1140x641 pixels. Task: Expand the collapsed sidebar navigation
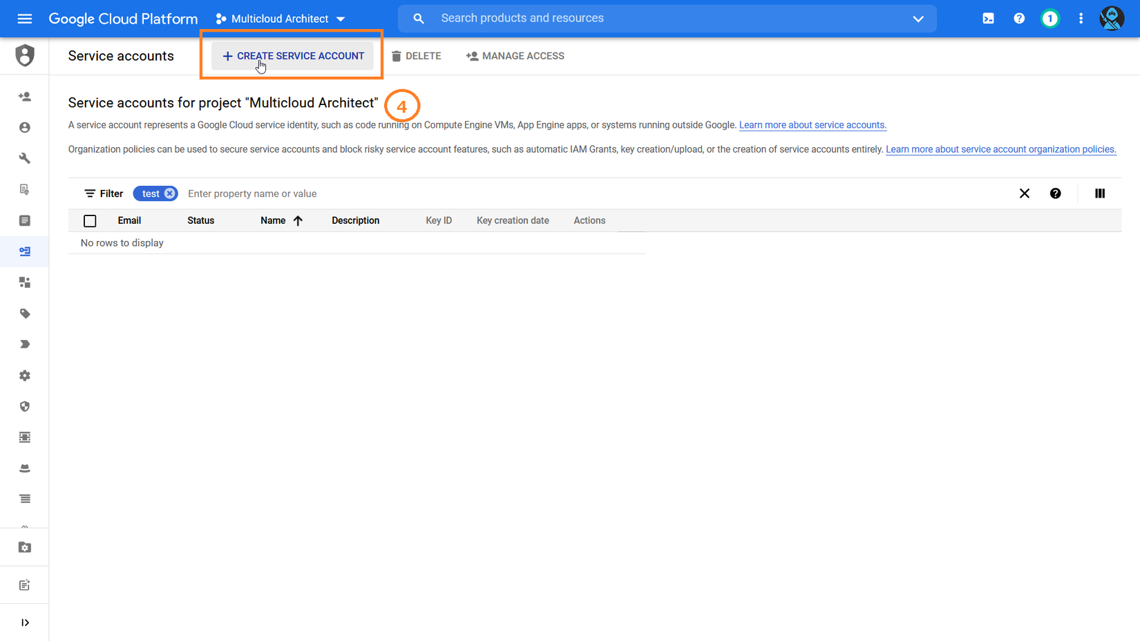(25, 622)
